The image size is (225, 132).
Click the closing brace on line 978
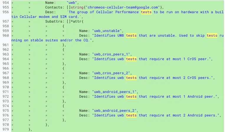(46, 125)
